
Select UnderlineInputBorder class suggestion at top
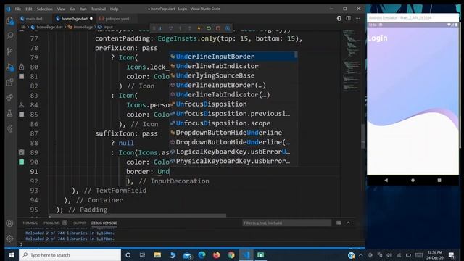[x=233, y=57]
